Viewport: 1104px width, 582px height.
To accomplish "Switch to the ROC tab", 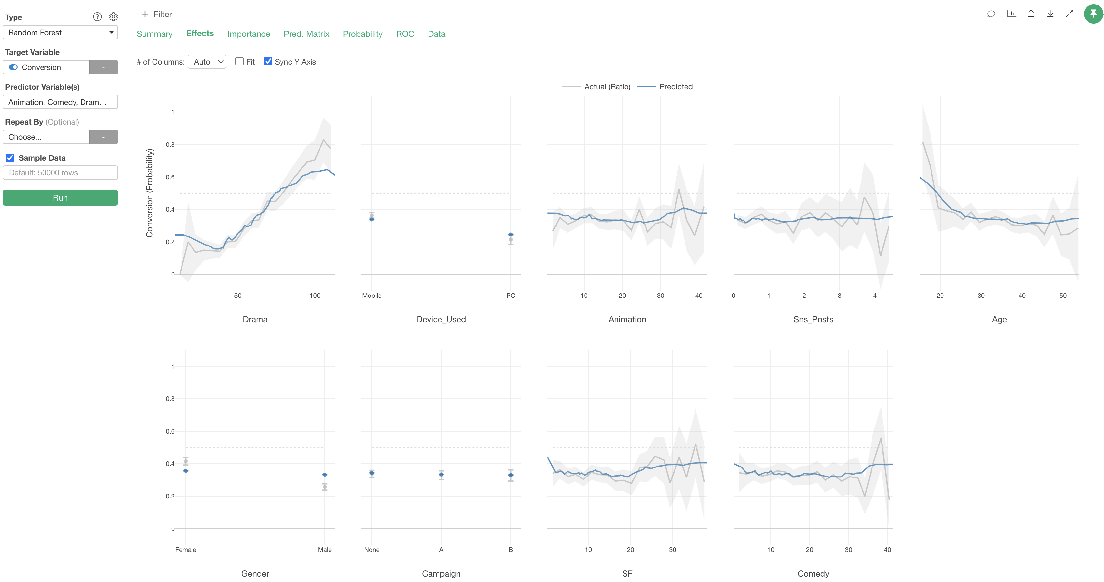I will (x=405, y=34).
